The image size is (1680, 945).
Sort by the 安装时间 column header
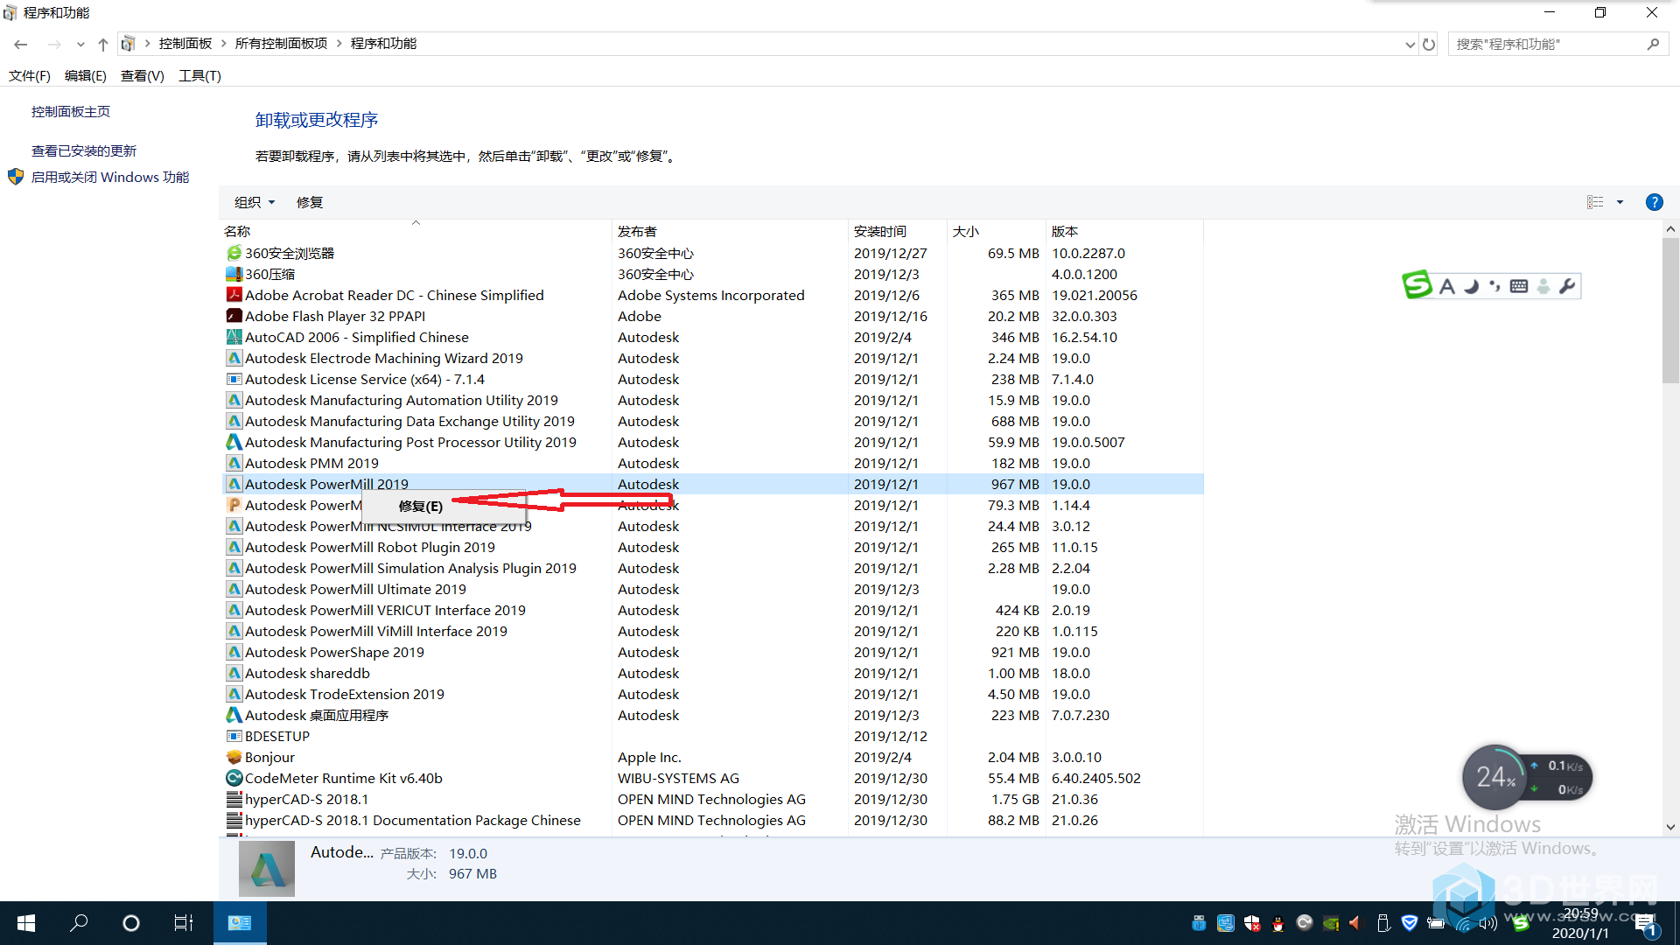[x=897, y=231]
